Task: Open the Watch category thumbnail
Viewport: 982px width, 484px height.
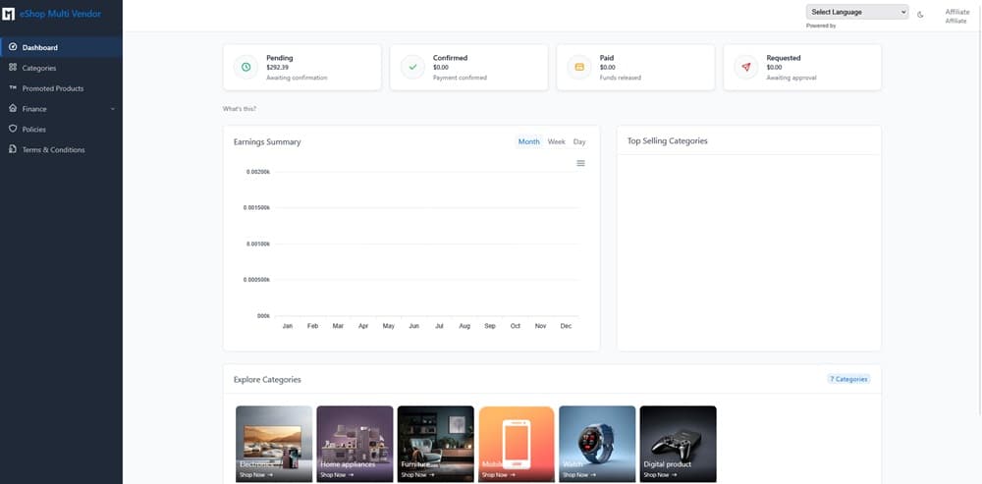Action: tap(597, 442)
